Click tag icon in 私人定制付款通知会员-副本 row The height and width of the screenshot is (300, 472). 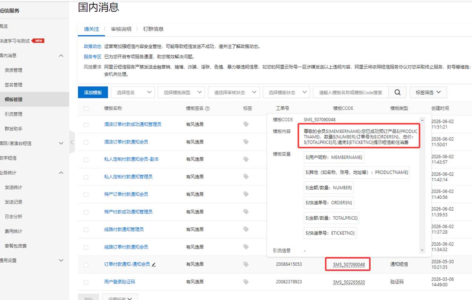(x=246, y=159)
